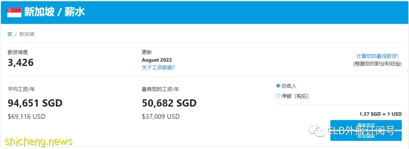Click the 总收入 label text
Screen dimensions: 409x149
point(289,86)
